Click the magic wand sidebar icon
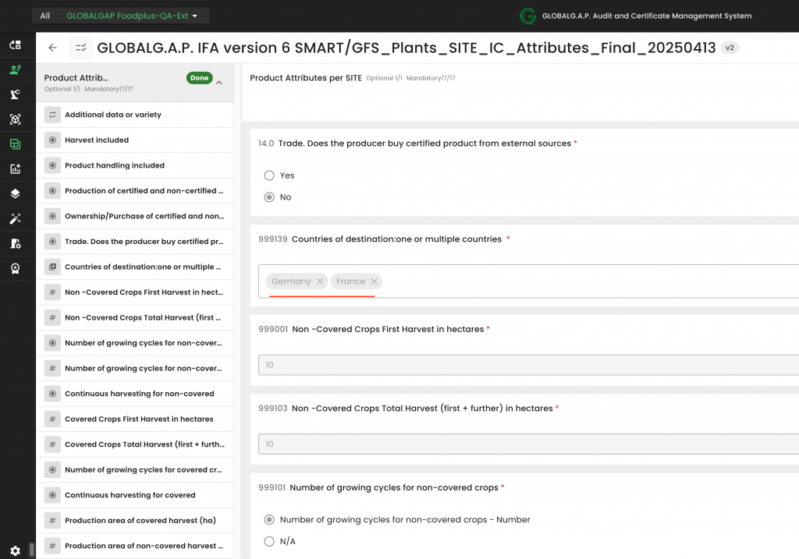This screenshot has height=559, width=799. (15, 219)
